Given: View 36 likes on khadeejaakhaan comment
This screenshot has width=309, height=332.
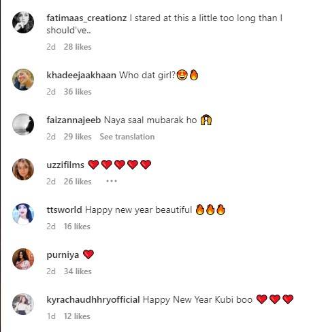Looking at the screenshot, I should coord(78,92).
